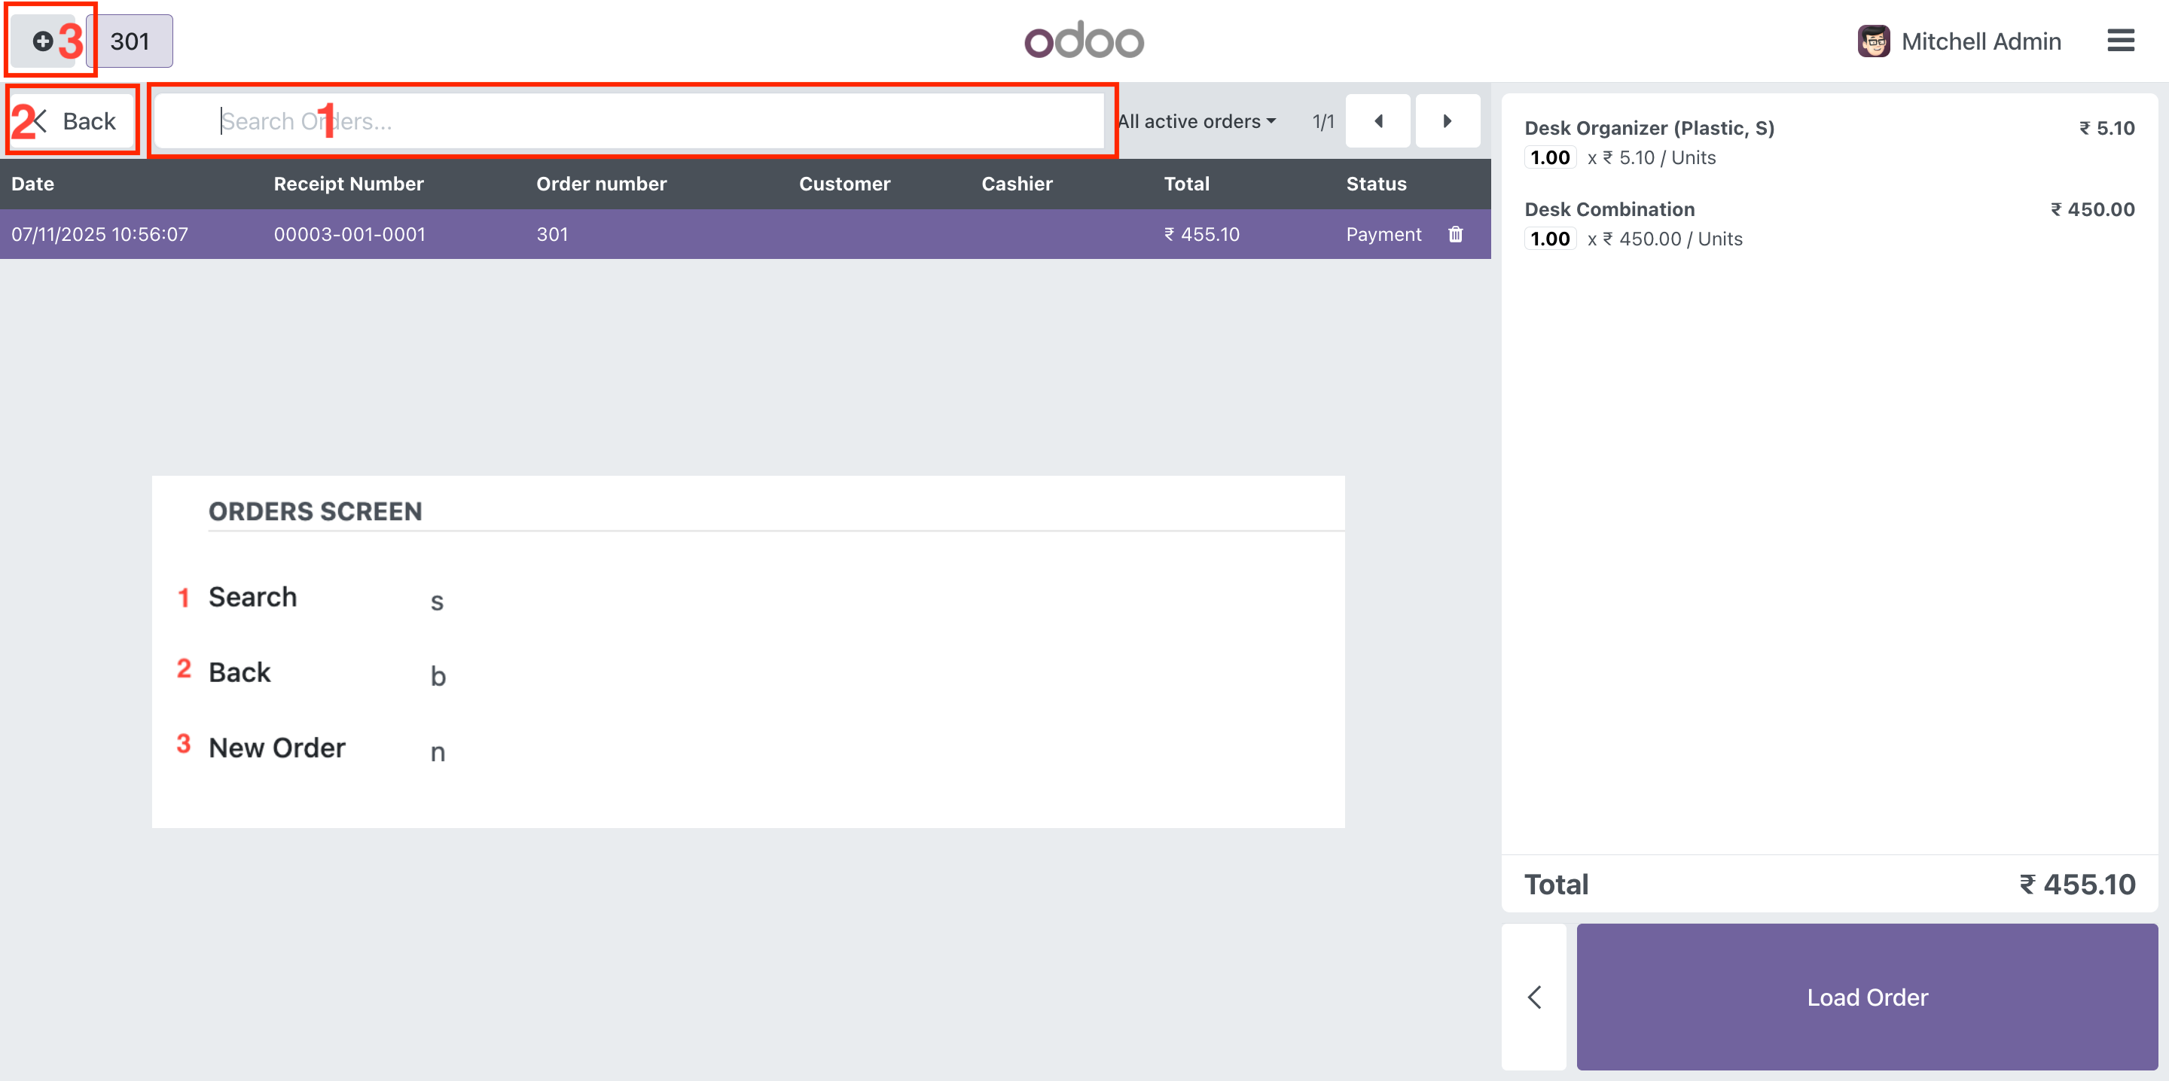Image resolution: width=2169 pixels, height=1081 pixels.
Task: Select the 301 order tab
Action: coord(130,41)
